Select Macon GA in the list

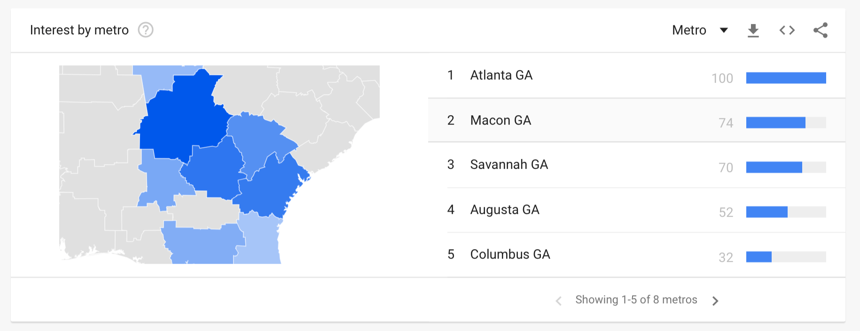click(500, 120)
